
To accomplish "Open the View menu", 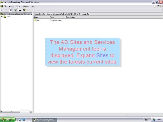I will point(18,6).
